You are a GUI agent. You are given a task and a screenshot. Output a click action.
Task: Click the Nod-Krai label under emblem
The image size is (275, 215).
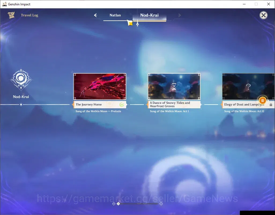coord(21,97)
